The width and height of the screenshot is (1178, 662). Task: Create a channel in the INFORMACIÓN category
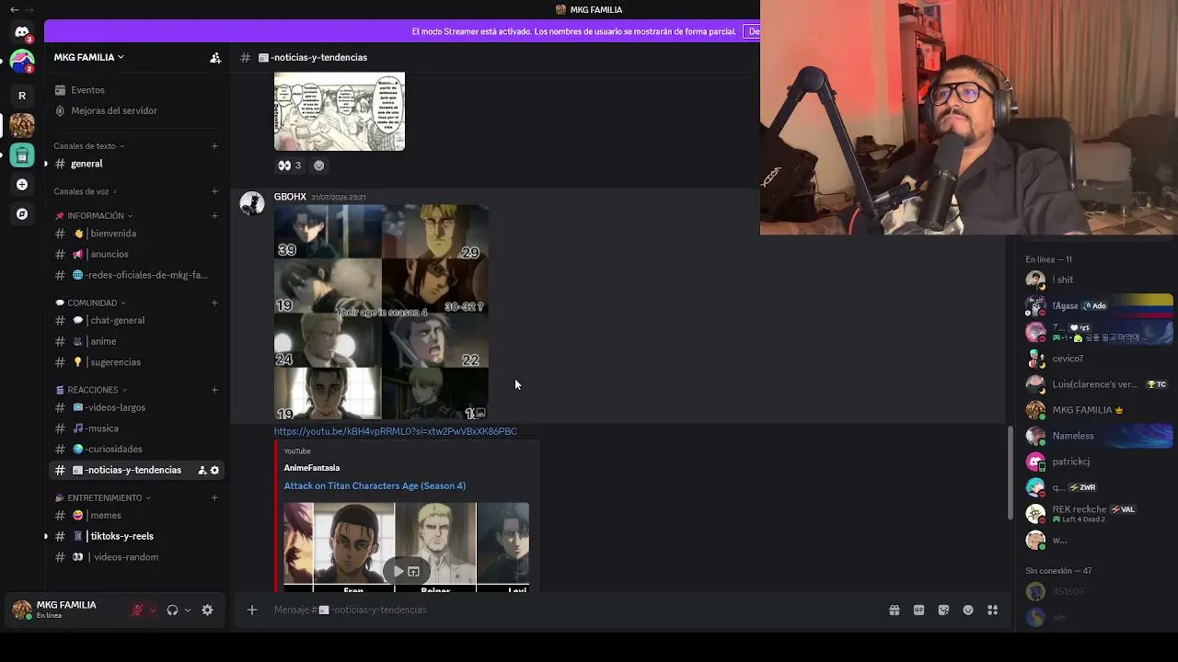tap(214, 216)
